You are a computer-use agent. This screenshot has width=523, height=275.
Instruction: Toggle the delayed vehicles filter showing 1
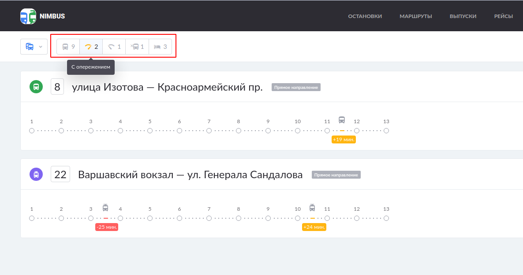[x=114, y=47]
